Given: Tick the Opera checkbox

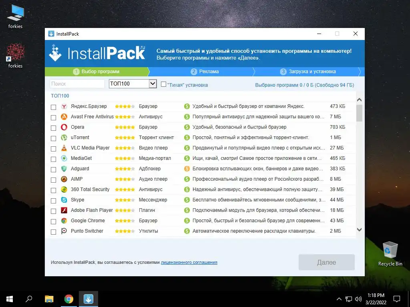Looking at the screenshot, I should 53,128.
